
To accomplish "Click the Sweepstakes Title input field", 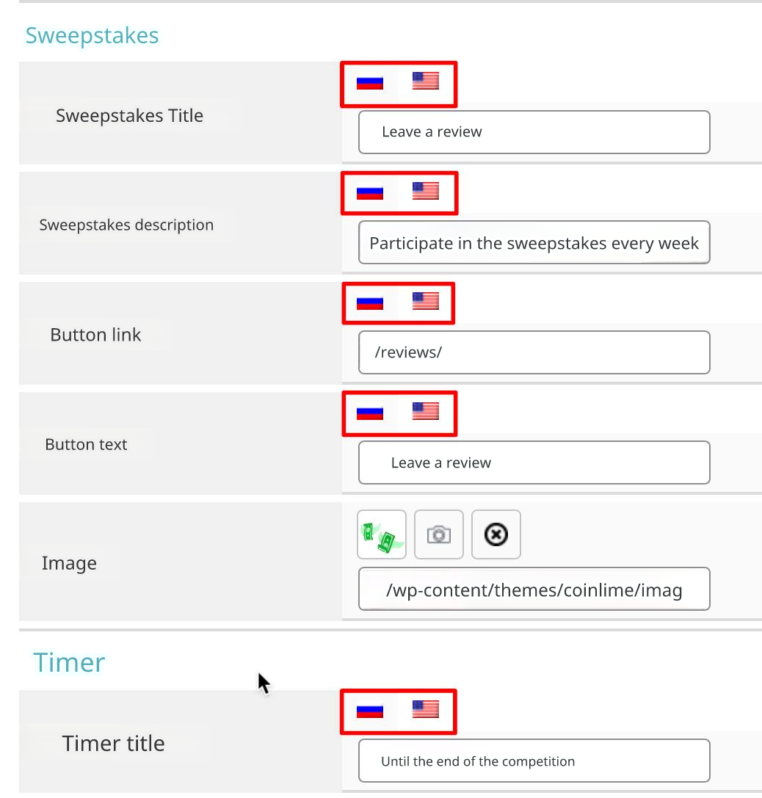I will coord(534,132).
